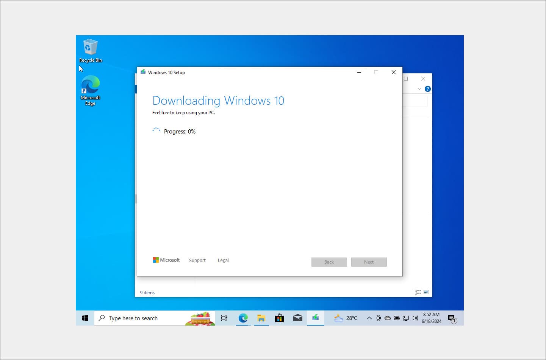Click the File Explorer search box
546x360 pixels.
[415, 101]
